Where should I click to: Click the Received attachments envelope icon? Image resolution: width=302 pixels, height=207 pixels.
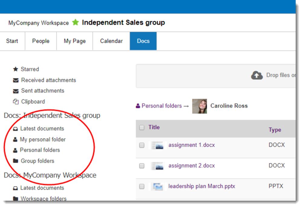click(x=16, y=81)
